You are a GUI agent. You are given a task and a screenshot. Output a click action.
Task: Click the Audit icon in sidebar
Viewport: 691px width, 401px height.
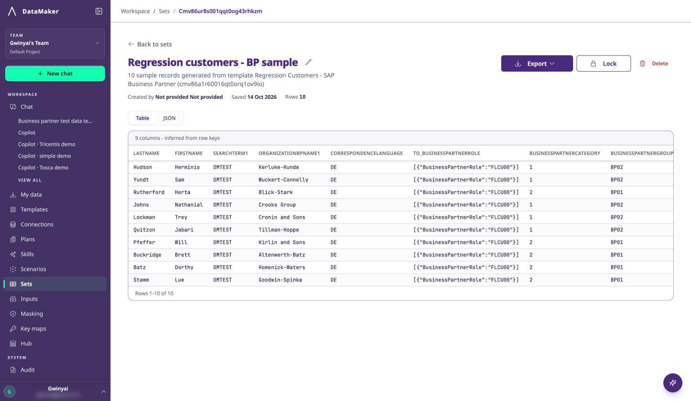click(x=13, y=370)
